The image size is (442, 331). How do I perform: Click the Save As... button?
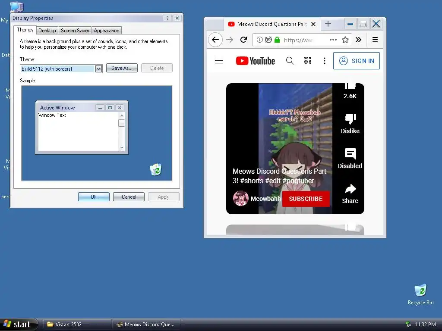pyautogui.click(x=122, y=68)
